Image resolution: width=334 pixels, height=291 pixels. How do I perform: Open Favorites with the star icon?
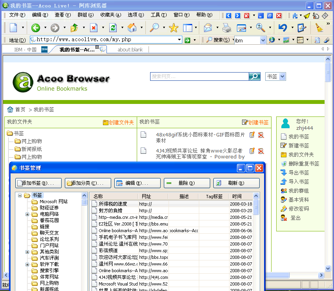tap(173, 28)
